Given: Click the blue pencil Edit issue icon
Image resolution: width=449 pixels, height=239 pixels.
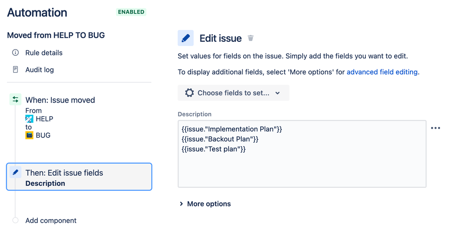Looking at the screenshot, I should 186,38.
